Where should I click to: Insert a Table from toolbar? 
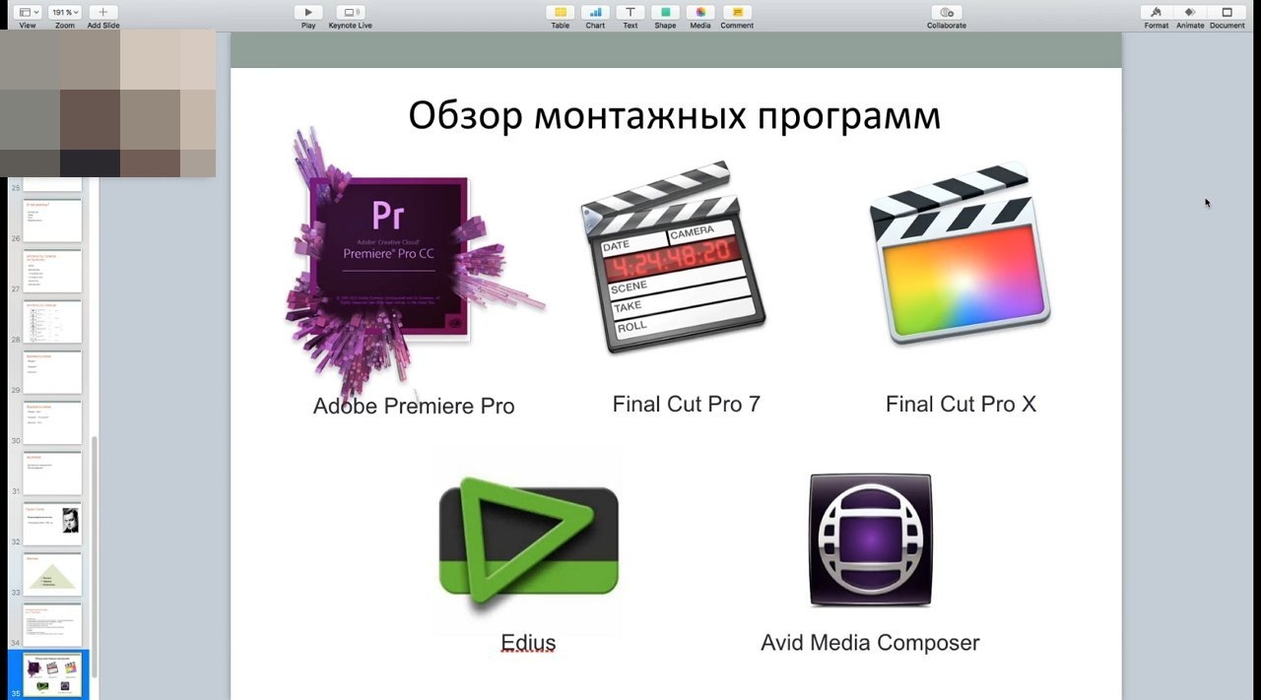[x=561, y=12]
